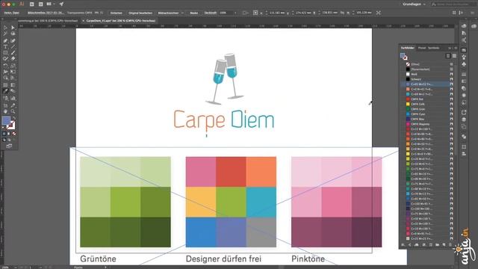Select the Column Graph tool
The height and width of the screenshot is (269, 478).
[13, 98]
